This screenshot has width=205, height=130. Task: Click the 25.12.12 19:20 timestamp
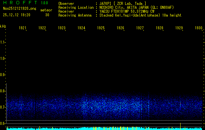[17, 15]
